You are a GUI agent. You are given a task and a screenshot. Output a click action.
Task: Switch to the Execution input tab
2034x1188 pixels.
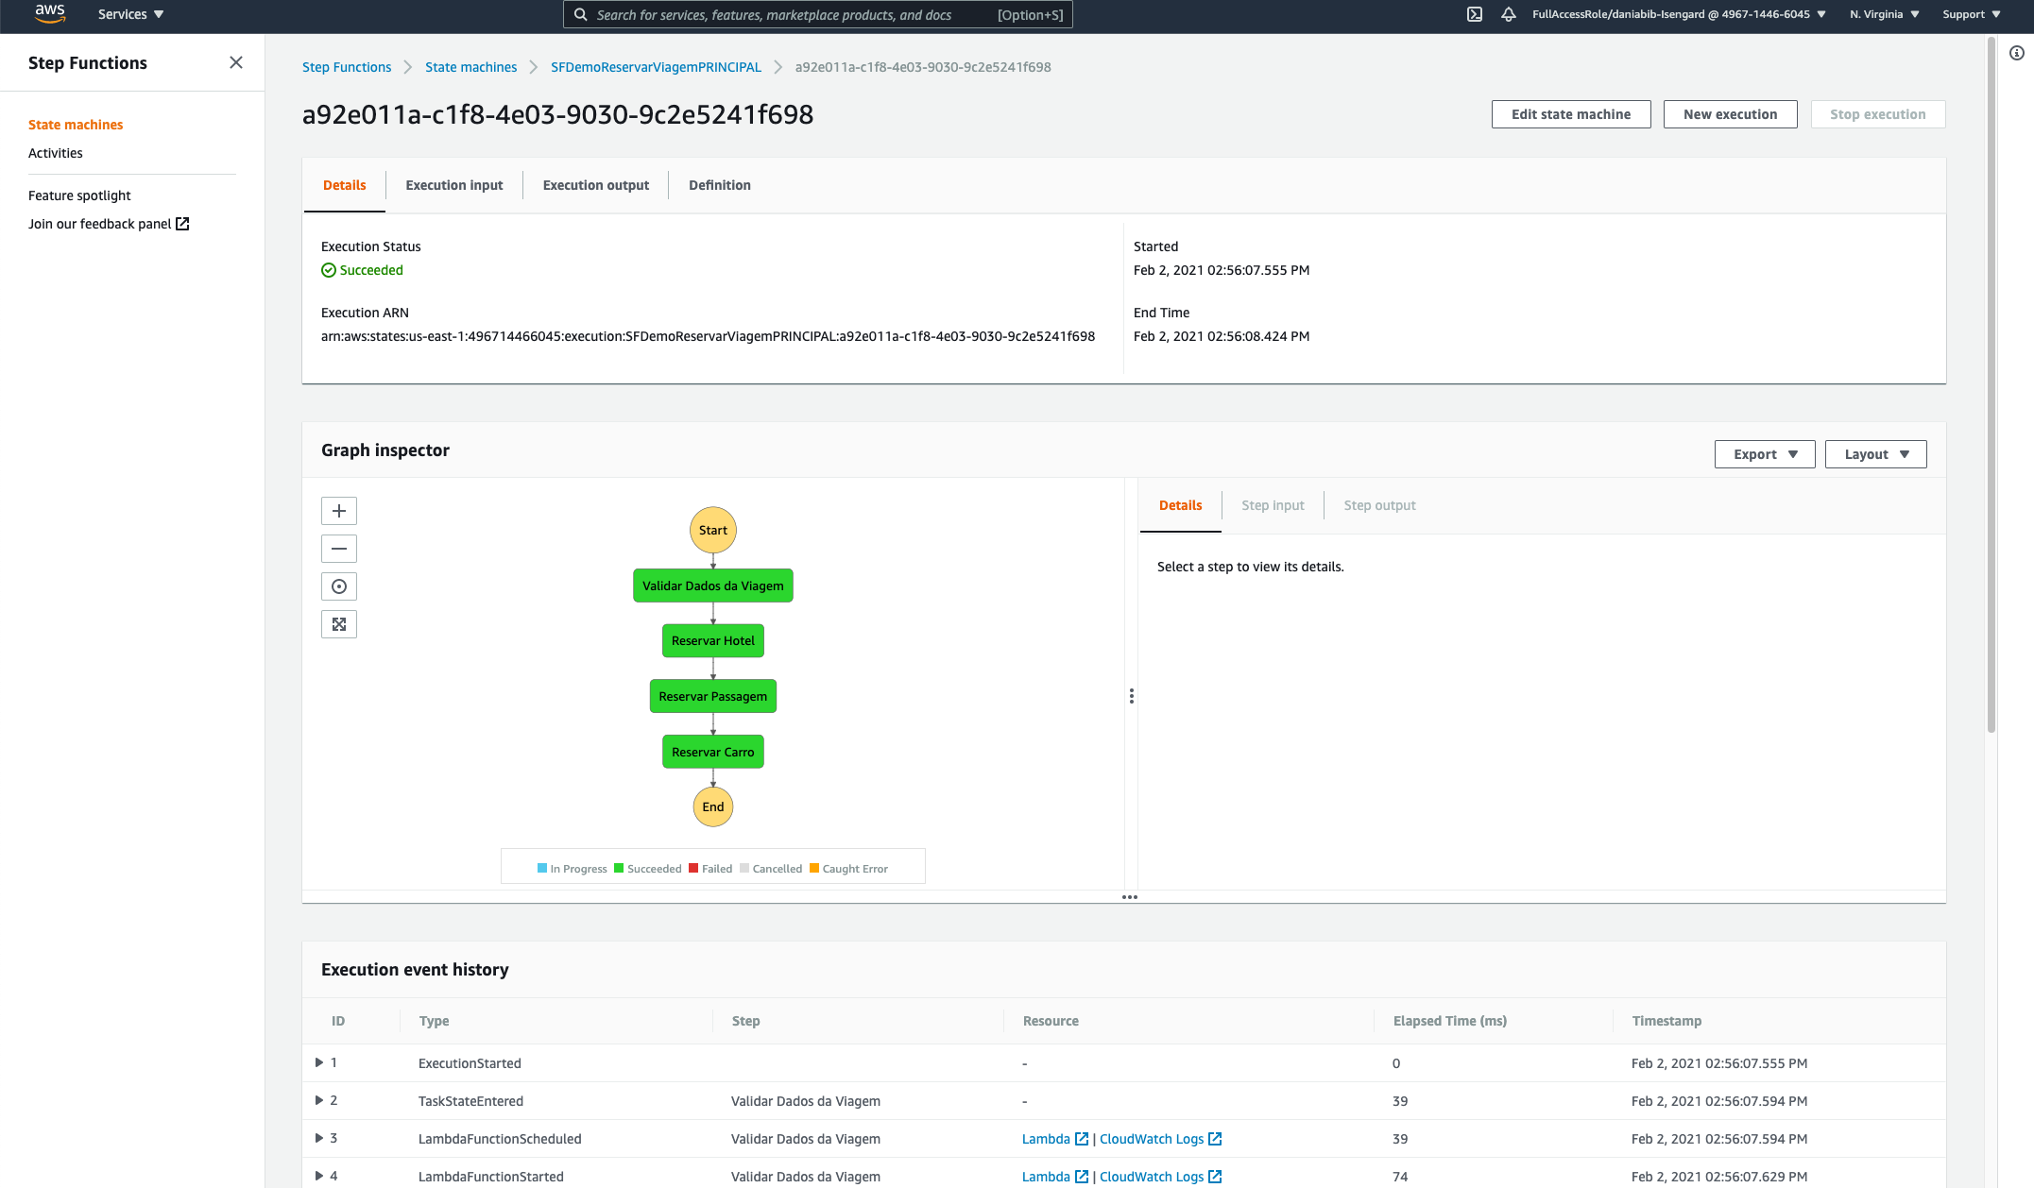[453, 185]
